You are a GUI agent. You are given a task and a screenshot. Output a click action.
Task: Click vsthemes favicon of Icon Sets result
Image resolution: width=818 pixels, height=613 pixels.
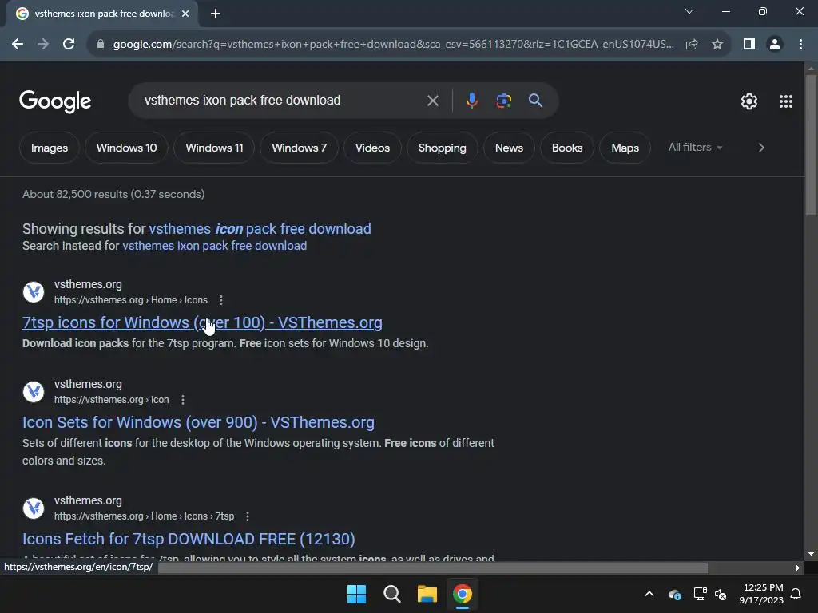[x=34, y=392]
